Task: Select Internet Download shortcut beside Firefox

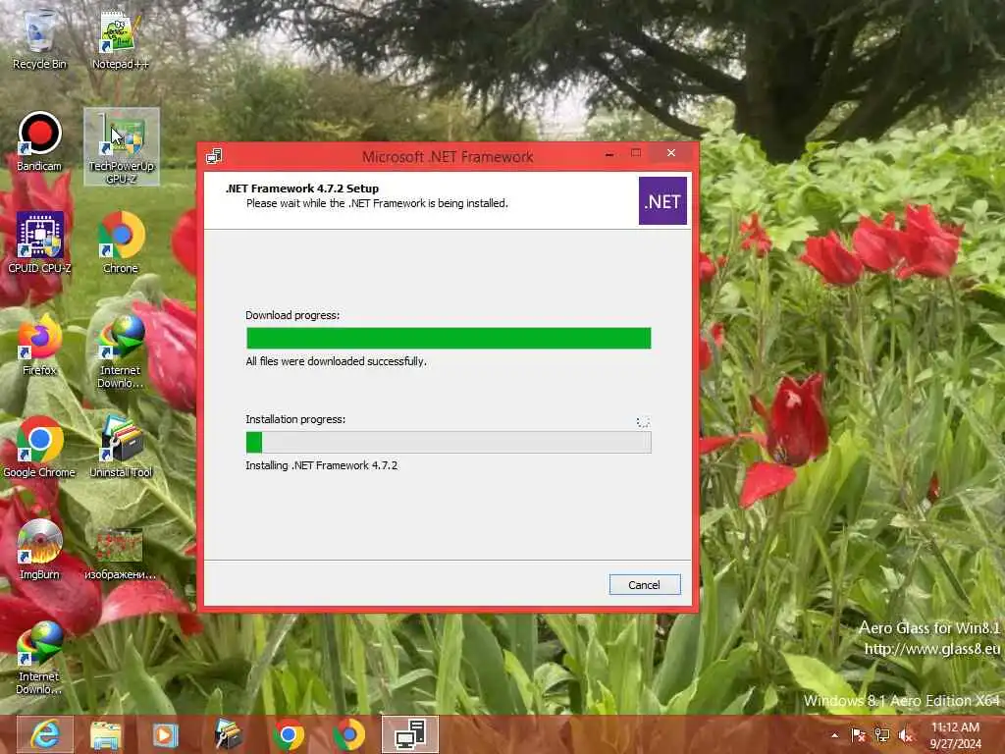Action: coord(120,351)
